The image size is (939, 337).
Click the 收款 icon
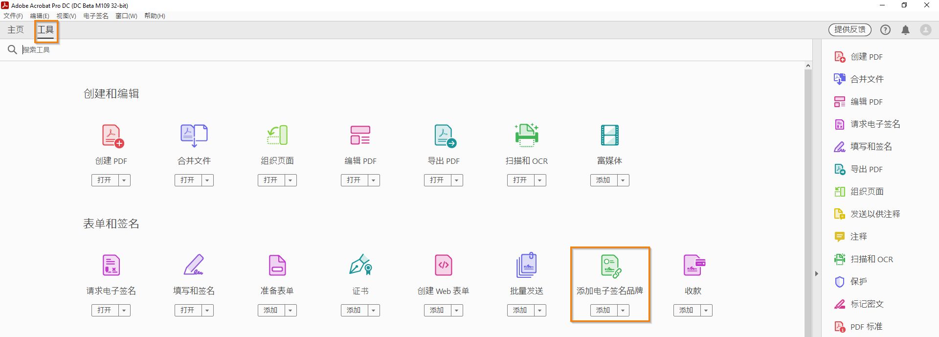click(694, 265)
